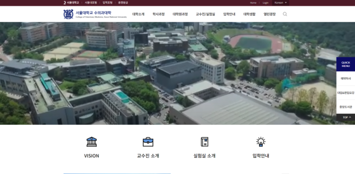This screenshot has height=174, width=355.
Task: Open the 열린광장 menu
Action: point(269,14)
